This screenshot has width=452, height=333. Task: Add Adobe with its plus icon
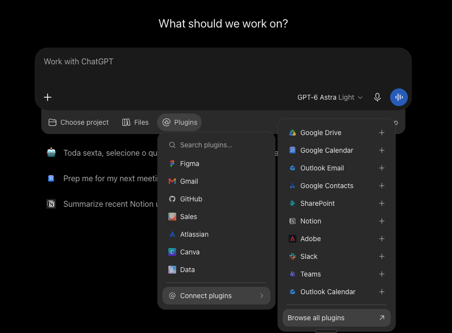coord(382,239)
